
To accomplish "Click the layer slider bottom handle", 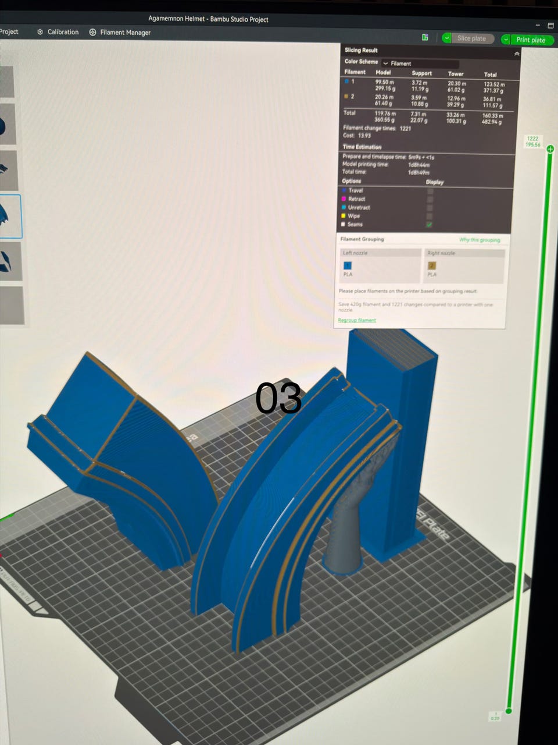I will coord(509,711).
